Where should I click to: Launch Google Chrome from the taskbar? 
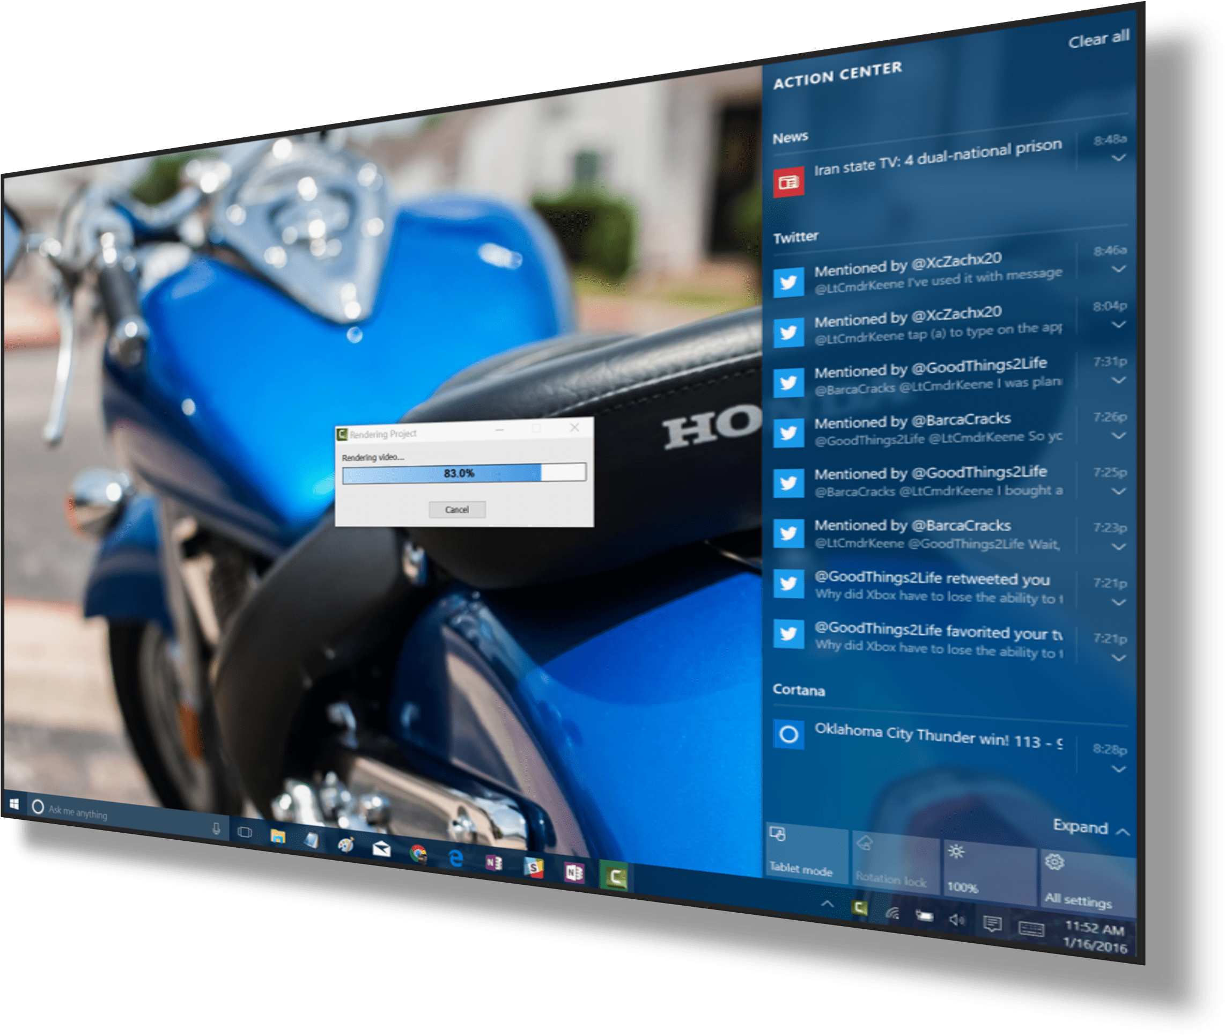[418, 854]
